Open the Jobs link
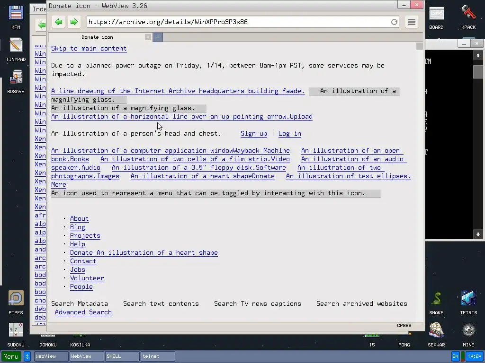485x363 pixels. [x=78, y=270]
